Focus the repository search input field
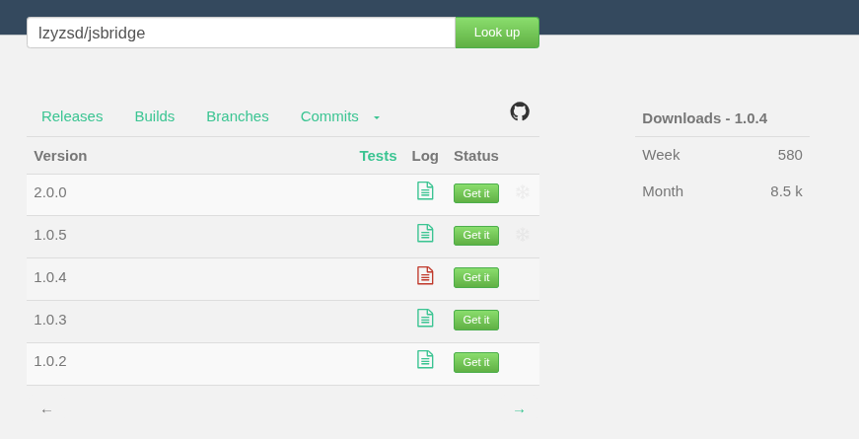 click(x=241, y=33)
